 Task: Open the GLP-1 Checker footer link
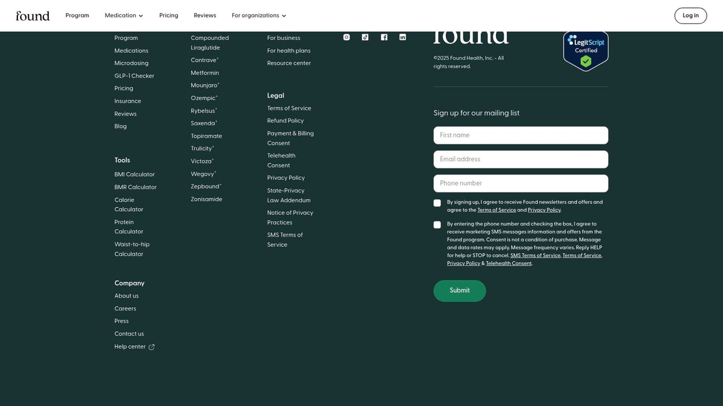pyautogui.click(x=134, y=76)
